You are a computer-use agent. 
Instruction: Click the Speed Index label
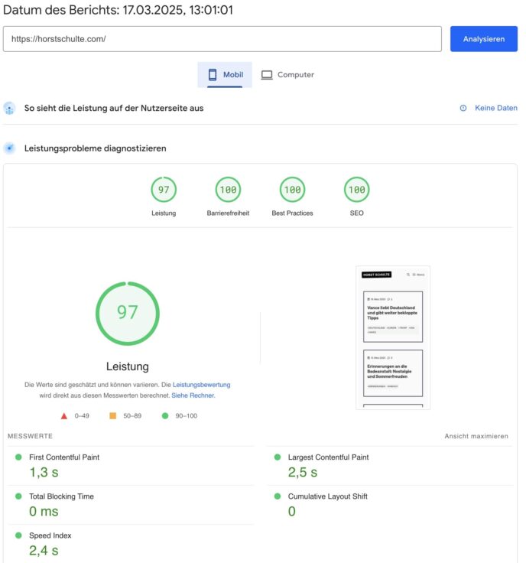click(x=50, y=535)
